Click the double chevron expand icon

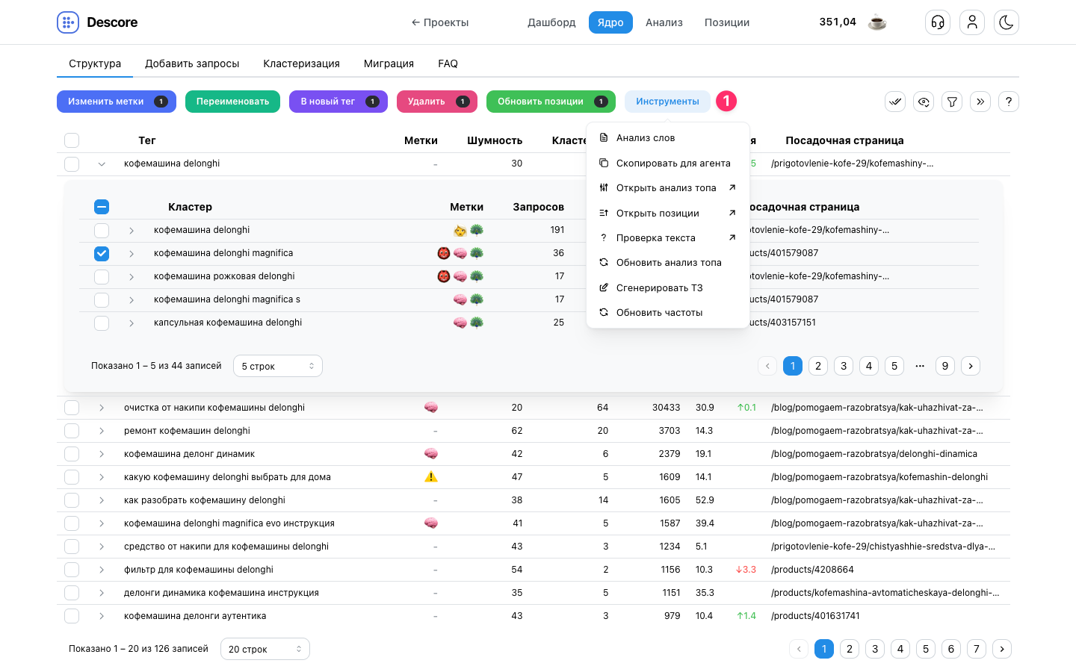(x=980, y=102)
